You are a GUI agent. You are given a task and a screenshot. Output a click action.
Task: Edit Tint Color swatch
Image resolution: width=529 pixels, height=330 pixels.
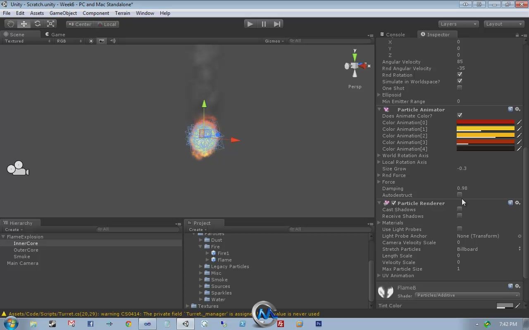click(505, 306)
